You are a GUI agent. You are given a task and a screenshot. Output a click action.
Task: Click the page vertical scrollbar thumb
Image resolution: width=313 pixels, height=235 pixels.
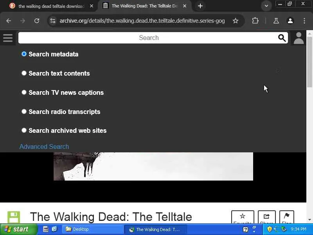(309, 62)
